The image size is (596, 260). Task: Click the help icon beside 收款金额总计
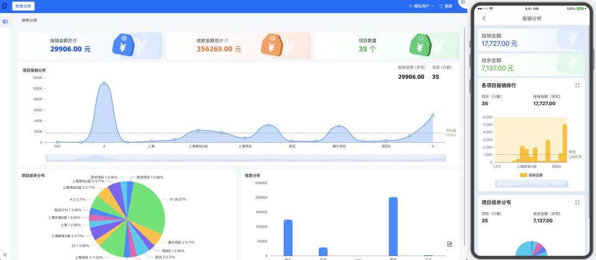[x=227, y=40]
